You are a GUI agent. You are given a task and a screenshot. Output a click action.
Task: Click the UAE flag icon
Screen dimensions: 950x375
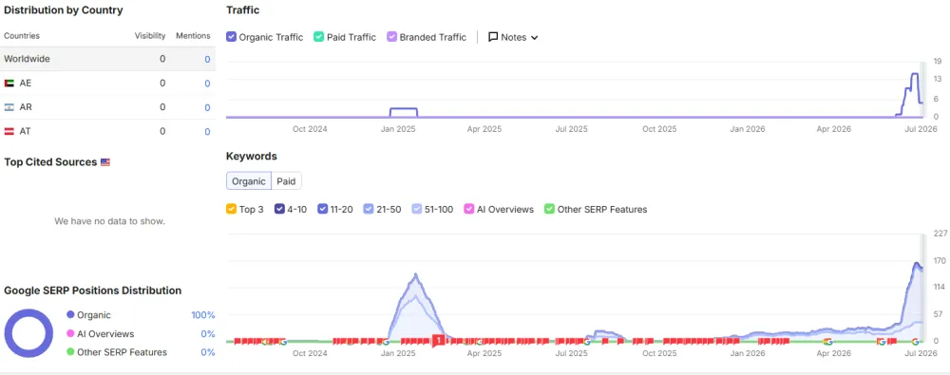[9, 84]
